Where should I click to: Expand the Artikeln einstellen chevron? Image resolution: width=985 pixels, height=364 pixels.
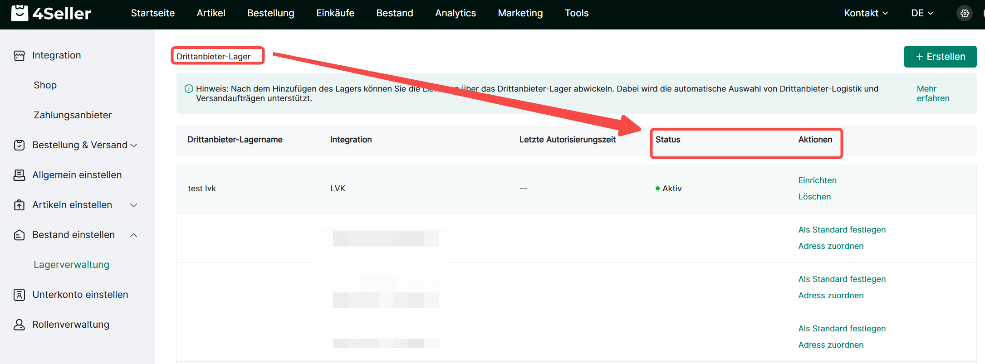point(134,205)
